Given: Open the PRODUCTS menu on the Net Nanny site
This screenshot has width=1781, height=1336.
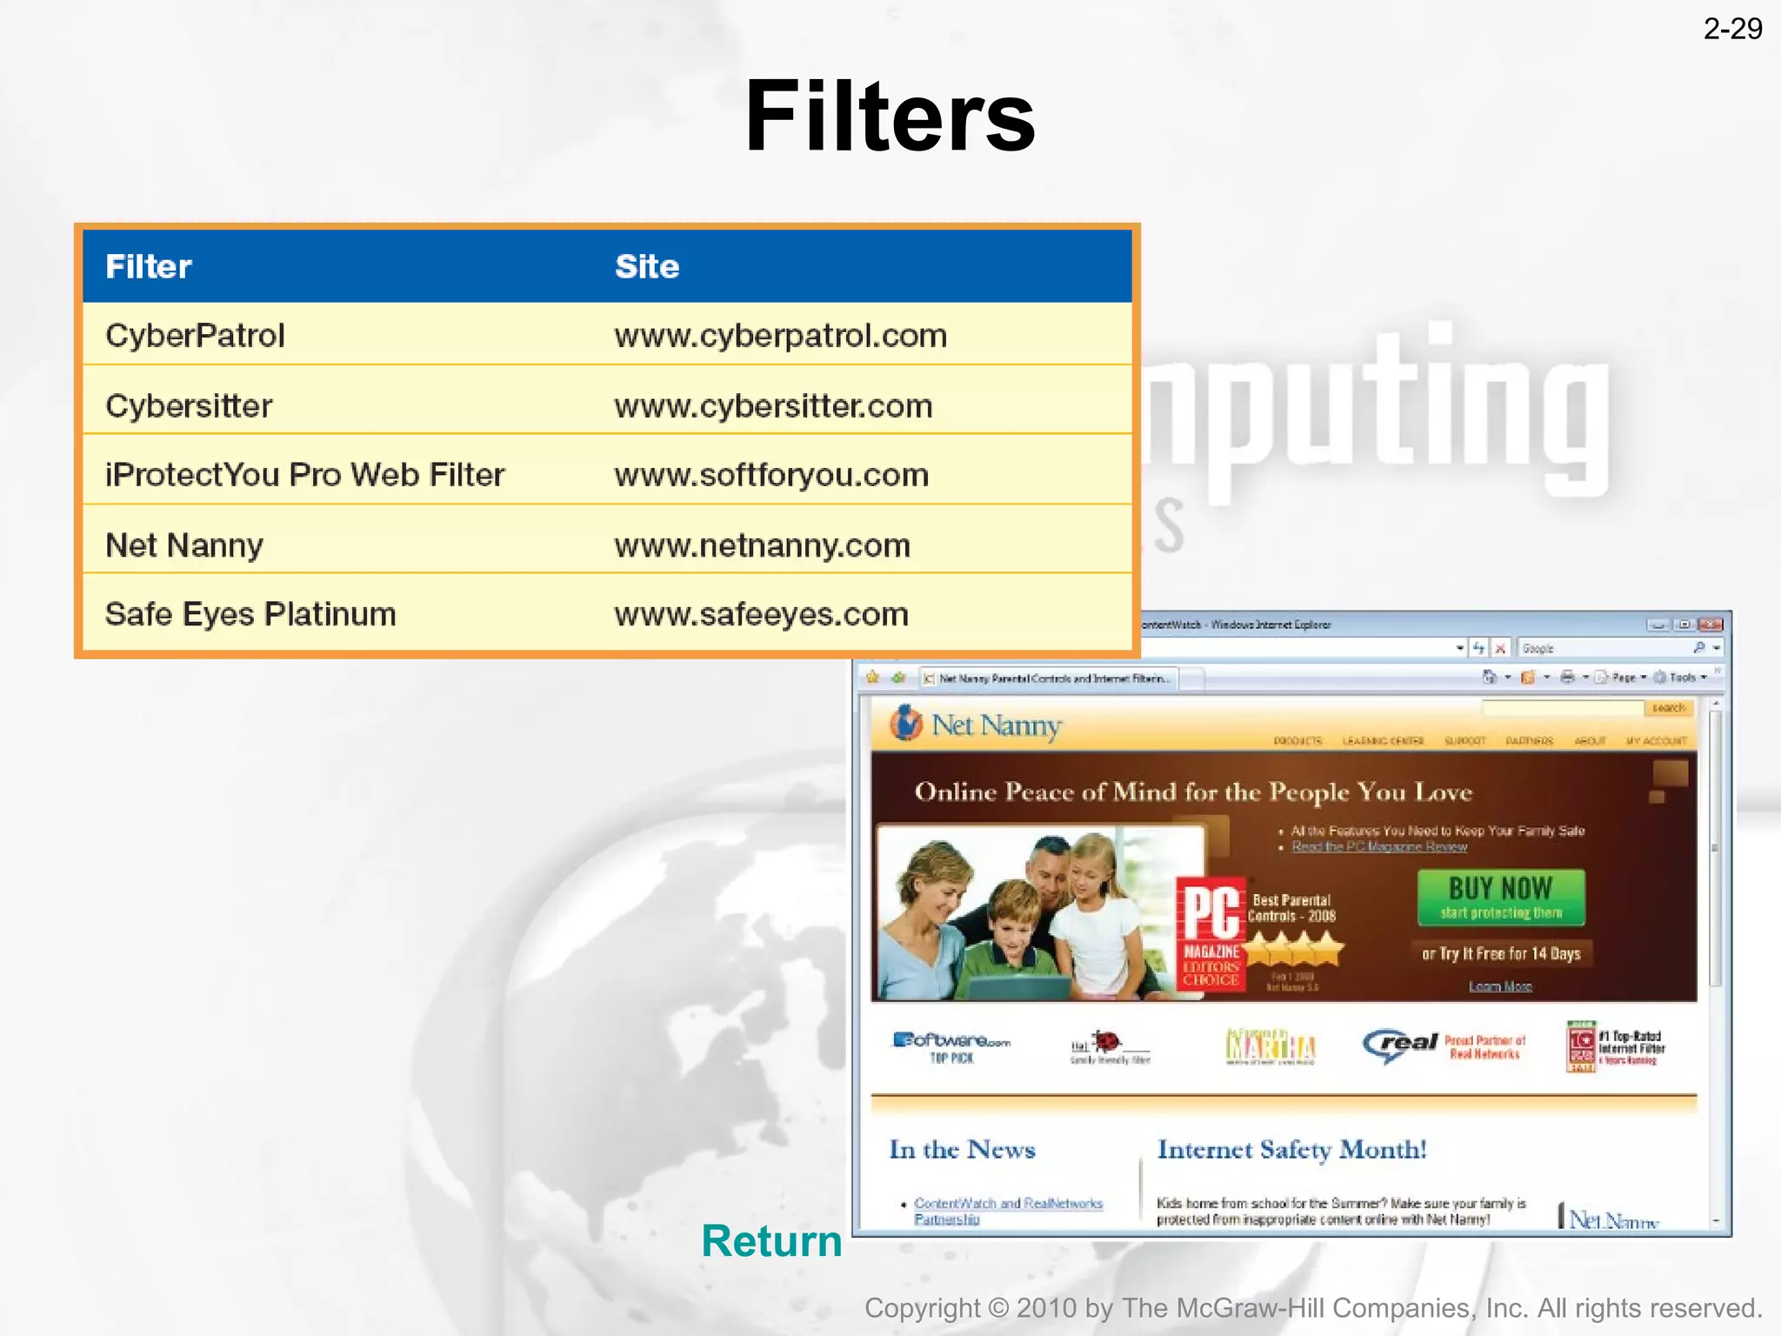Looking at the screenshot, I should 1297,741.
